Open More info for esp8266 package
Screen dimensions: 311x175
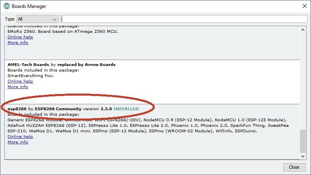[18, 142]
